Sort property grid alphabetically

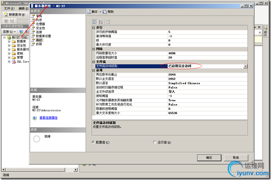pos(101,22)
